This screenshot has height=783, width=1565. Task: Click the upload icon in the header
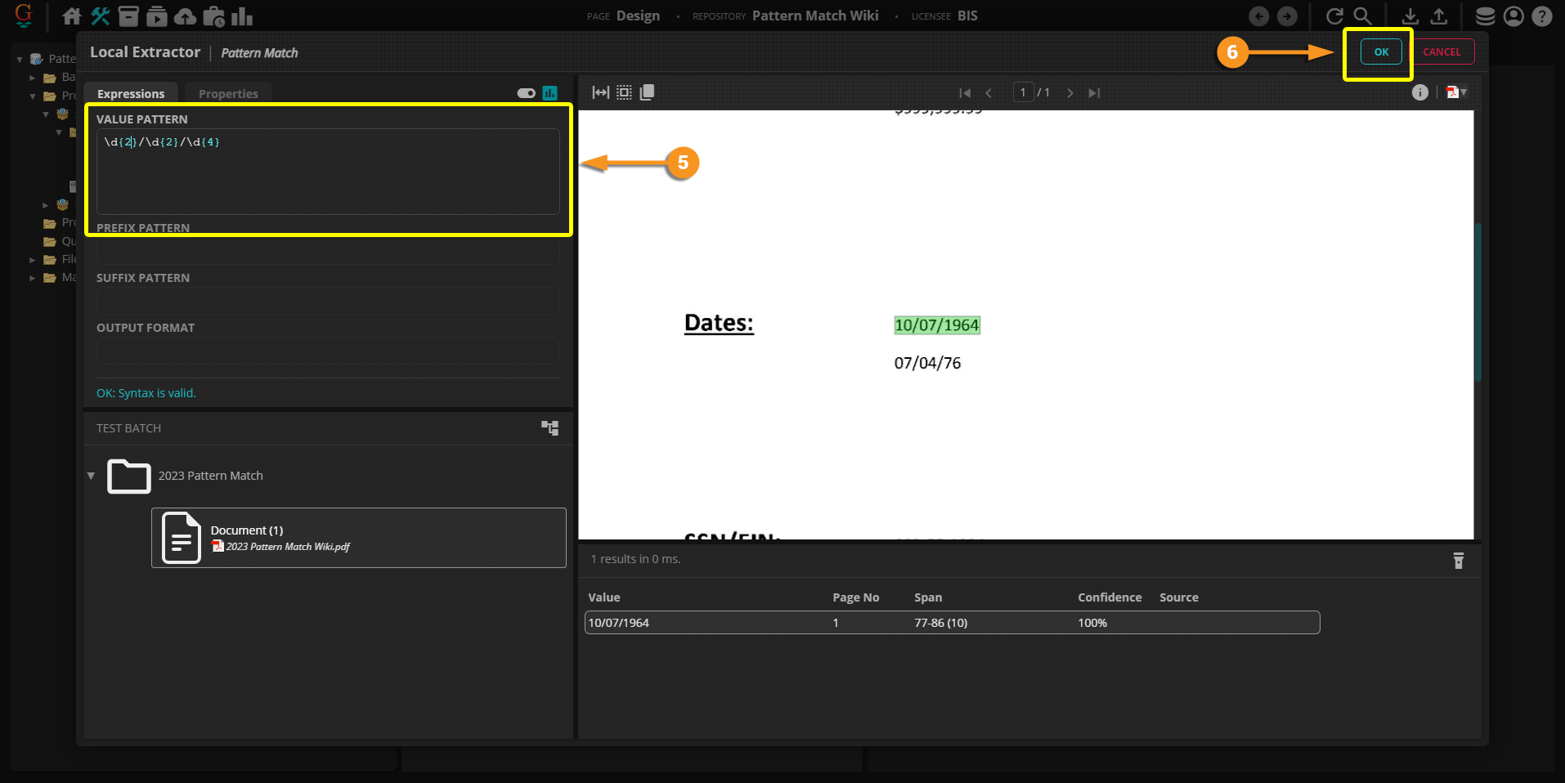click(1439, 16)
